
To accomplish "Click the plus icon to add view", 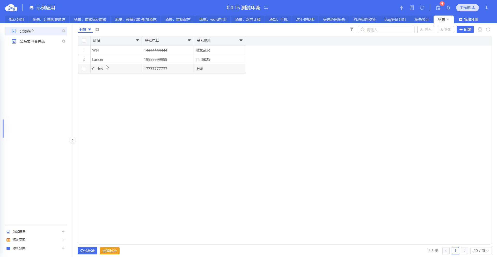I will pyautogui.click(x=97, y=30).
